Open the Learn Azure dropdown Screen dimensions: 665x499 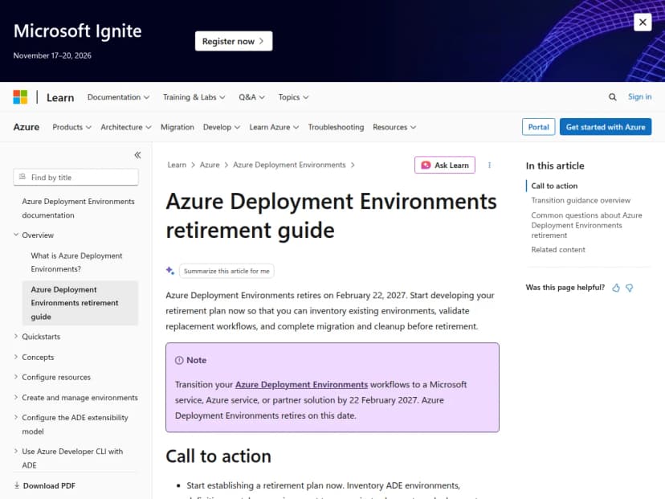point(274,127)
